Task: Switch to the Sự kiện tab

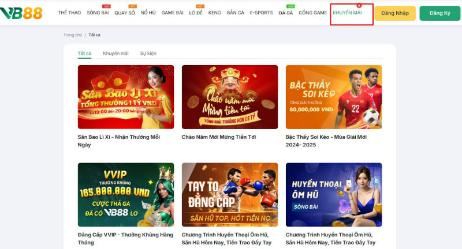Action: [x=148, y=54]
